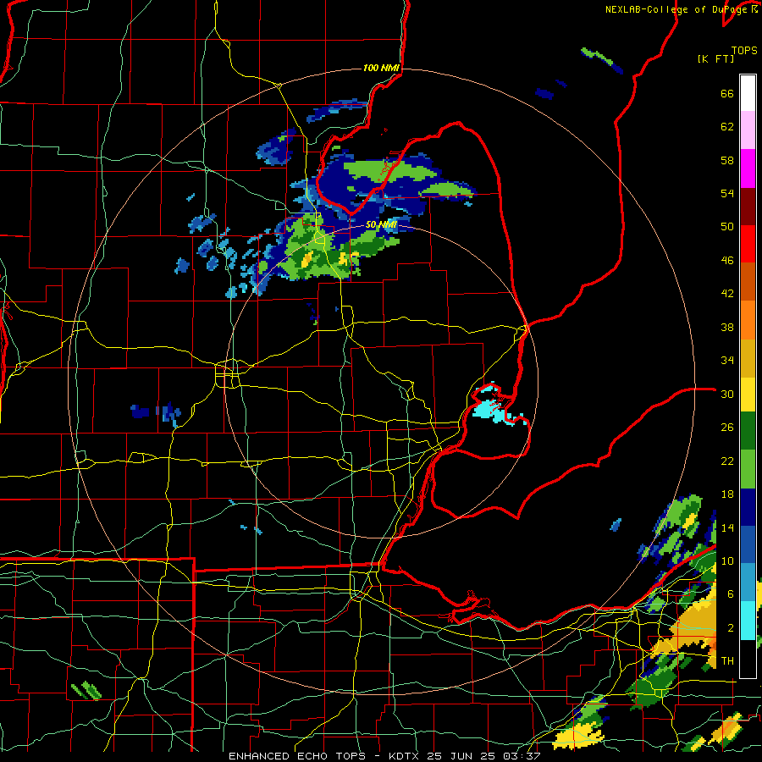
Task: Click the legend value 10
Action: [x=727, y=560]
